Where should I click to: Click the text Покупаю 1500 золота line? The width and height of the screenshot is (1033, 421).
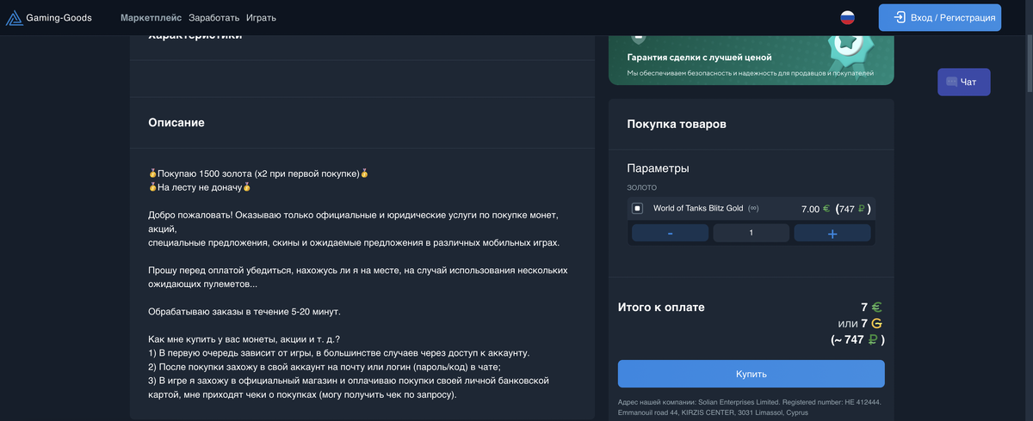pos(258,174)
